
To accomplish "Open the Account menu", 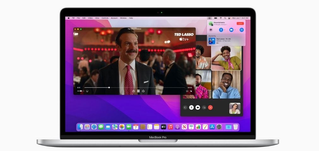I will tap(114, 18).
